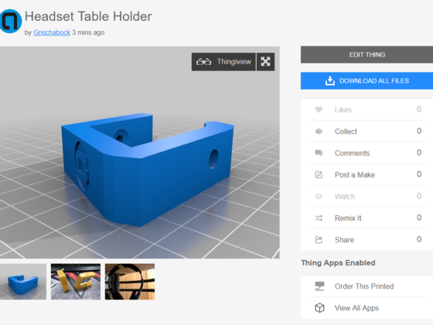Image resolution: width=433 pixels, height=325 pixels.
Task: Open the author avatar logo
Action: coord(11,21)
